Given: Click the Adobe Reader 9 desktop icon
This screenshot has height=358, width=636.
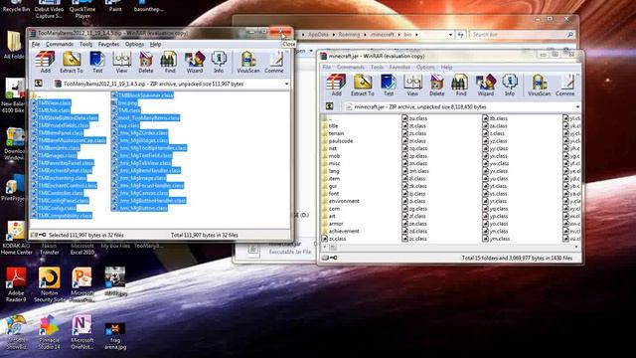Looking at the screenshot, I should 16,284.
